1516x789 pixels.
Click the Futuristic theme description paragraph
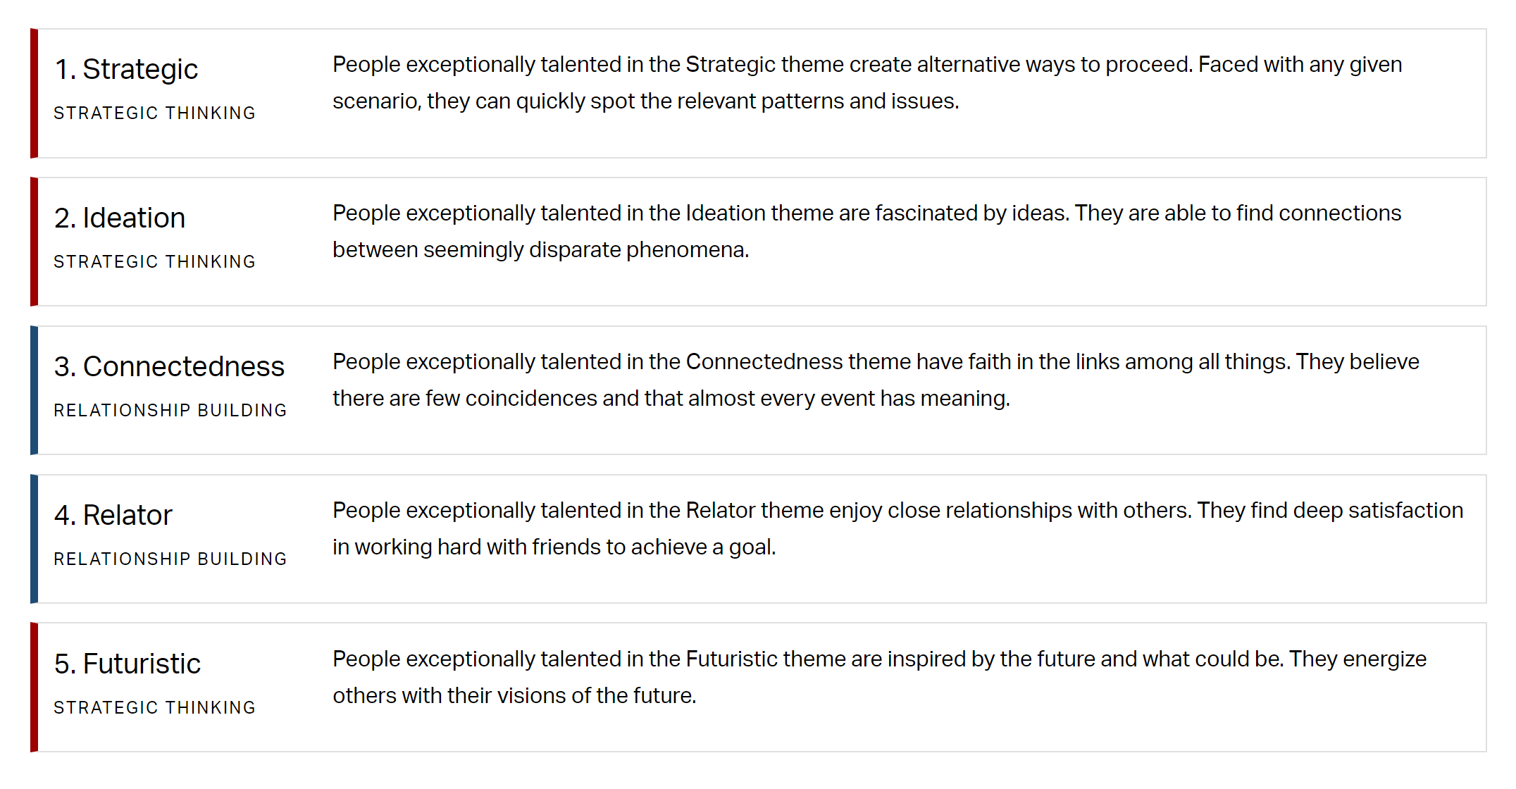(x=879, y=678)
